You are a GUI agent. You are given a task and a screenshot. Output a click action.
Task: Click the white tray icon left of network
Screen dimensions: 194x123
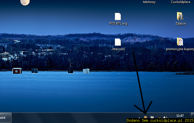(152, 118)
